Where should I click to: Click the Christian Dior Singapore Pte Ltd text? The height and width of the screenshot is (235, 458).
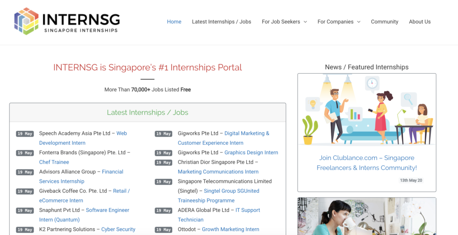coord(216,162)
